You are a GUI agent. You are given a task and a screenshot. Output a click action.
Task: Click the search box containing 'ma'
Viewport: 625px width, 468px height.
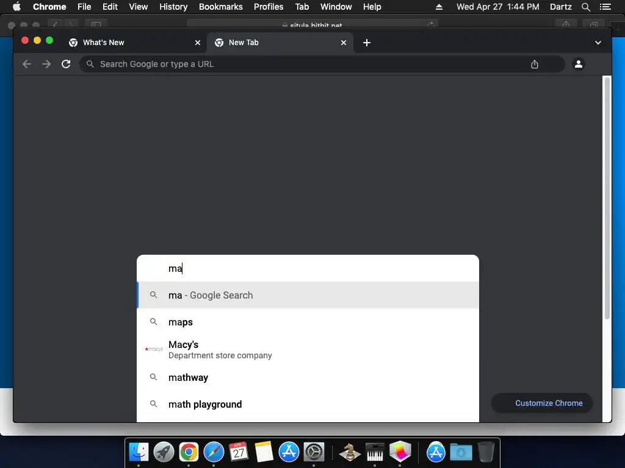(x=308, y=268)
